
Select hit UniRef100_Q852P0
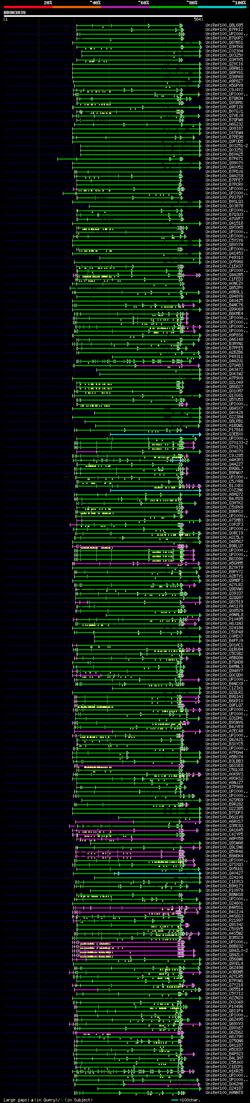(224, 288)
